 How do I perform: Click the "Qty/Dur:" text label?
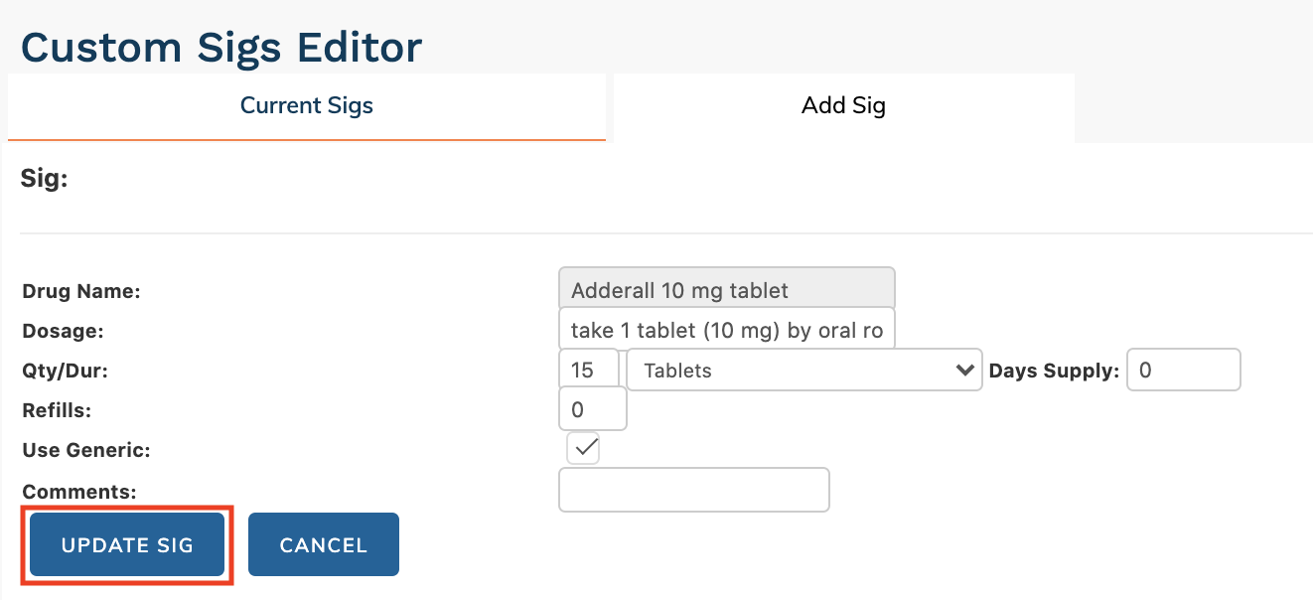tap(65, 372)
